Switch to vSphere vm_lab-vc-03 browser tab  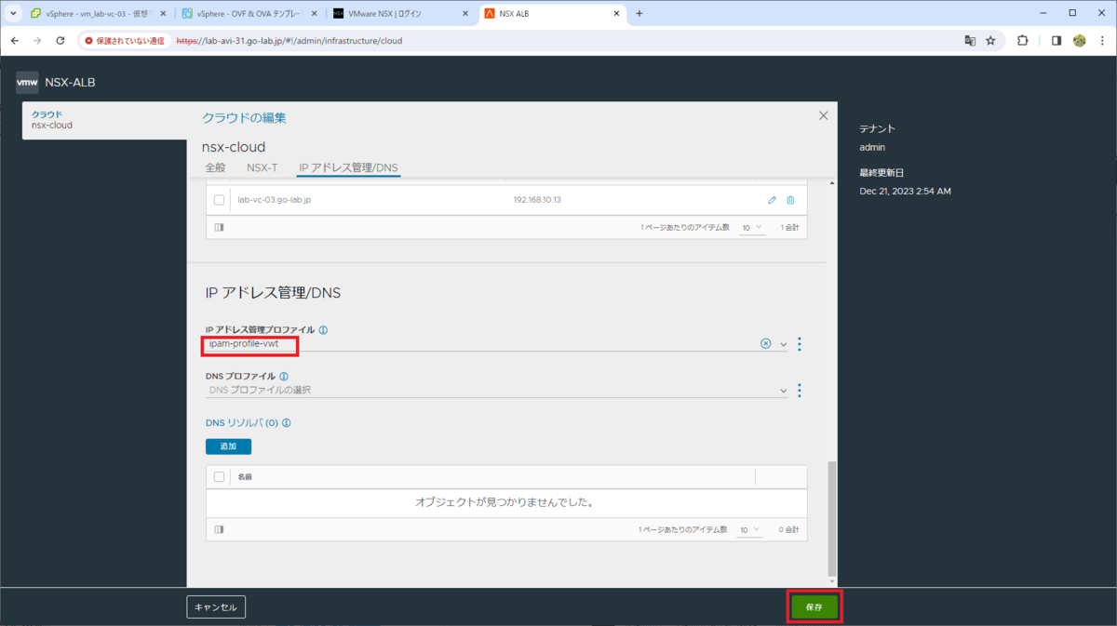click(97, 14)
